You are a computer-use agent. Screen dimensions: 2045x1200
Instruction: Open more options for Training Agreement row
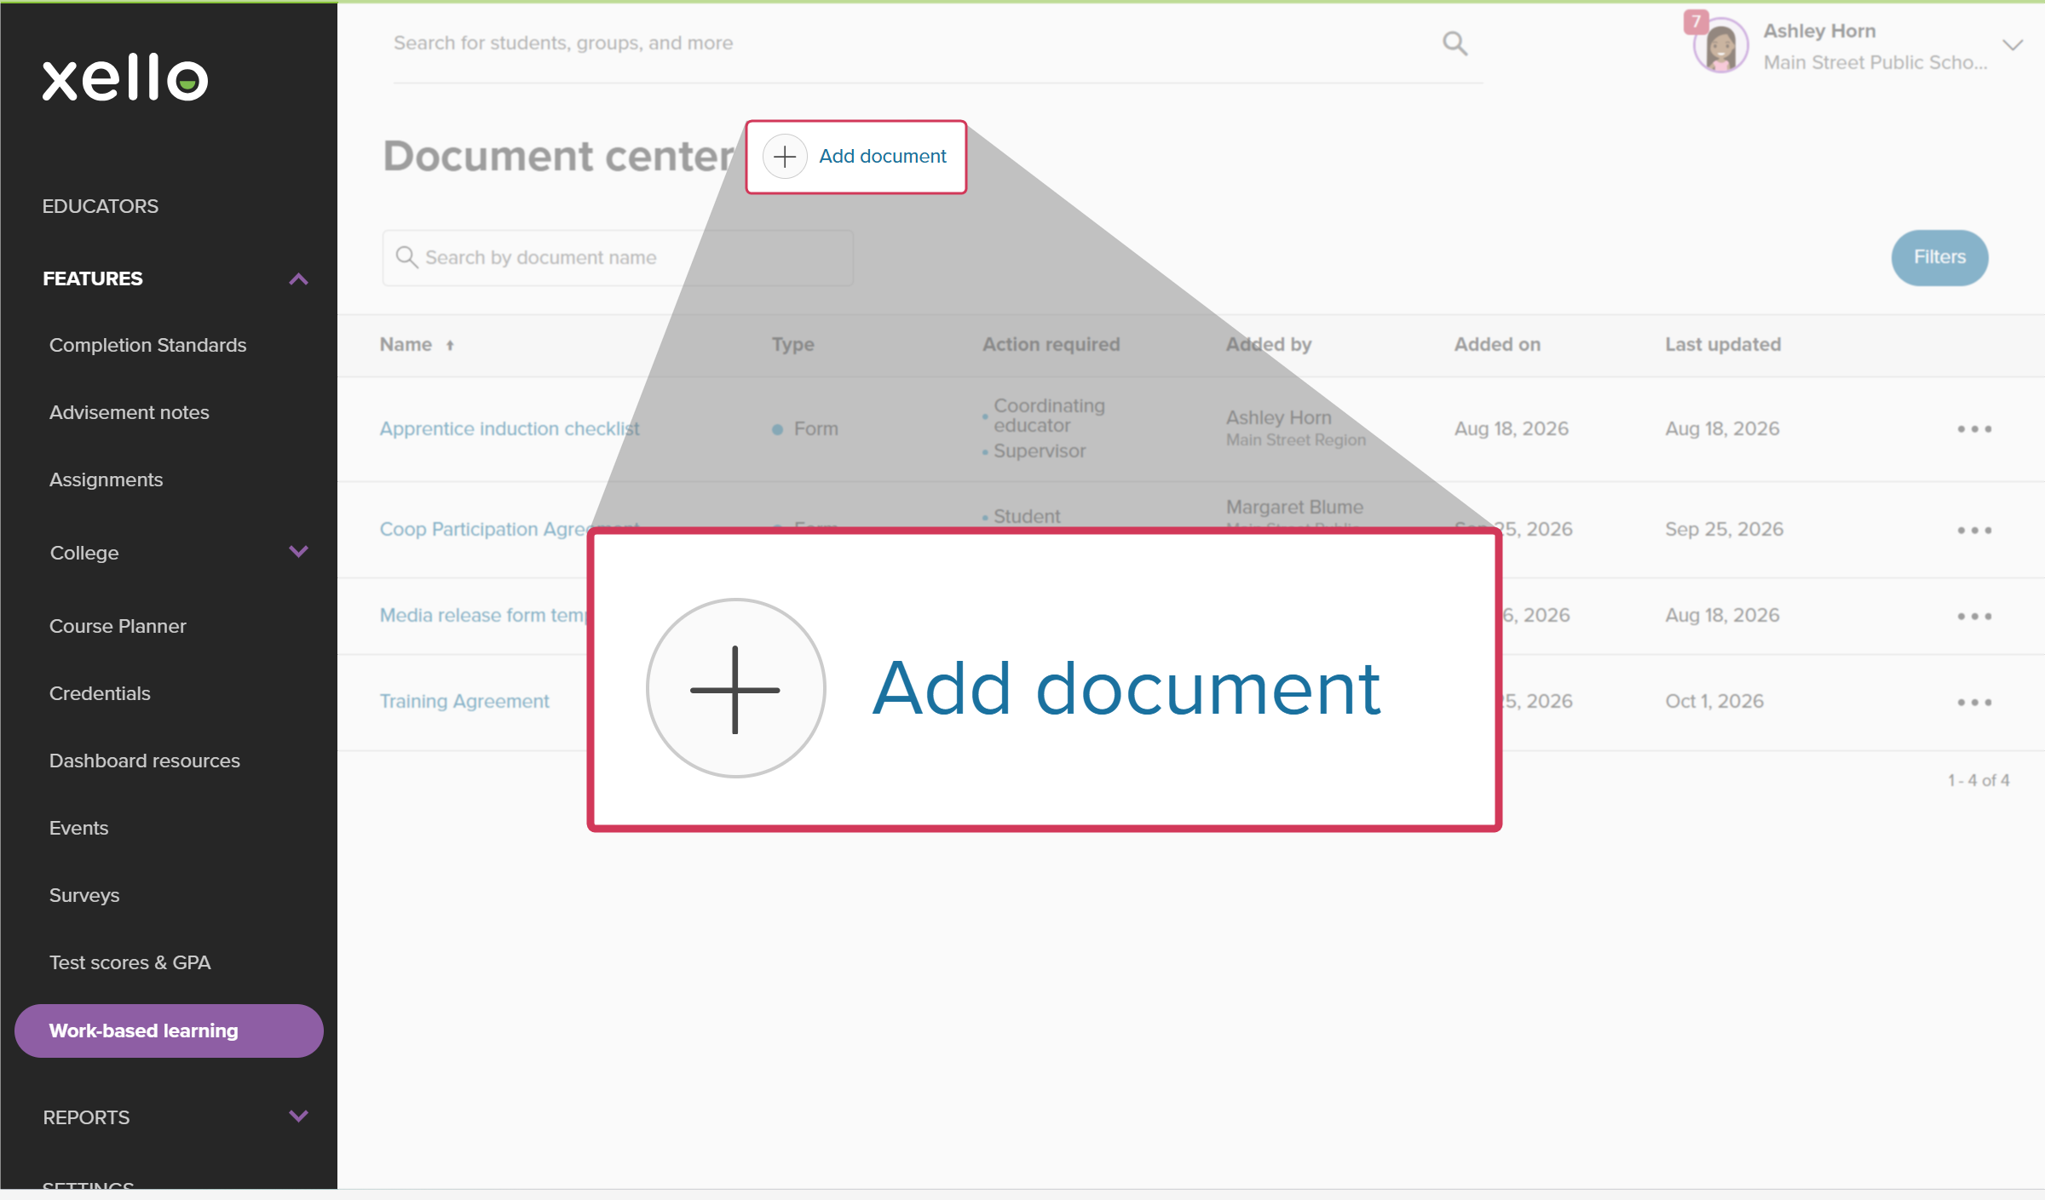(1974, 703)
